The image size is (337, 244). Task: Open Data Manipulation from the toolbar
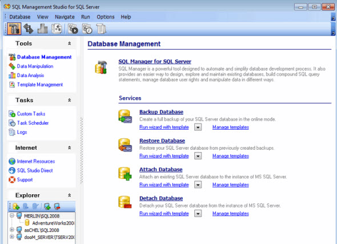point(29,29)
